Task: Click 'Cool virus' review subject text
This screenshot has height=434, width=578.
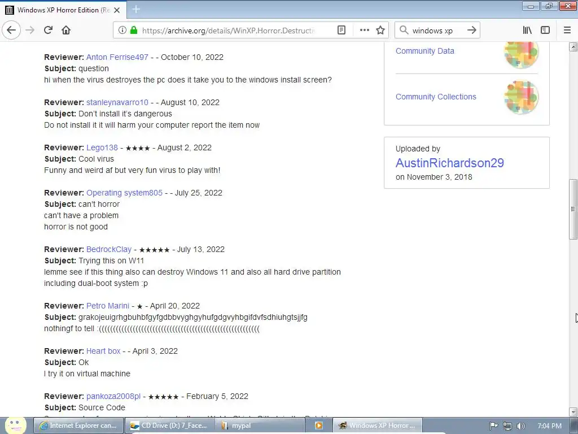Action: 96,159
